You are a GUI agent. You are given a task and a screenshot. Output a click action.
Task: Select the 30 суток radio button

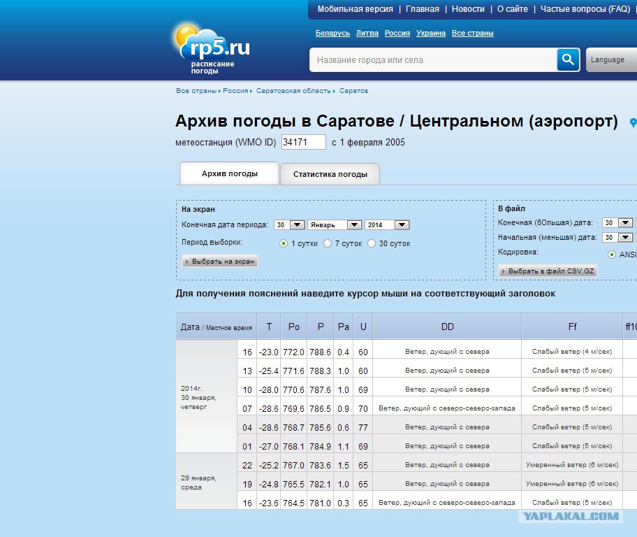[372, 243]
